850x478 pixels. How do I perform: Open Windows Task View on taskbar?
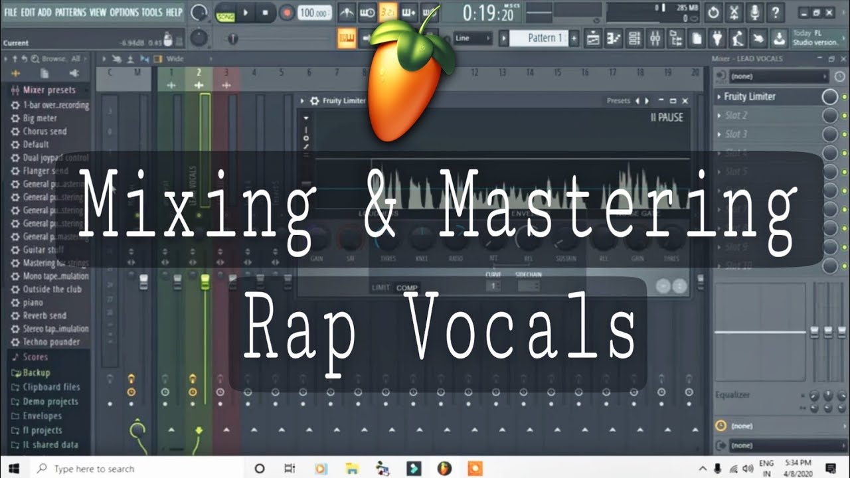pos(290,469)
